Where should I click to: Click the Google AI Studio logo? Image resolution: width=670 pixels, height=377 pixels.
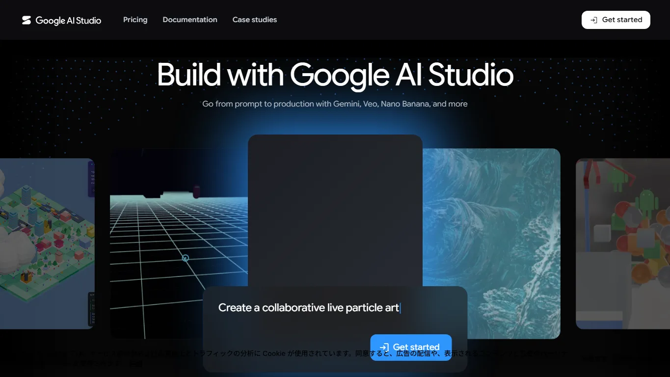(61, 20)
